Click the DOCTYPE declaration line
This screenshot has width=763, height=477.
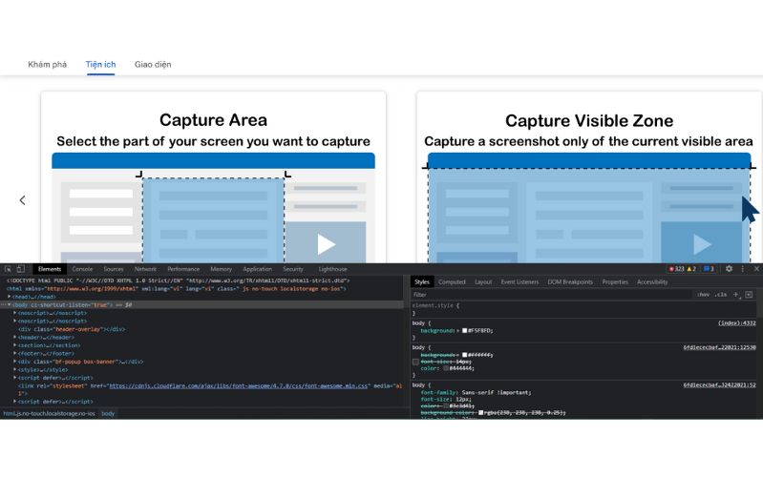179,280
